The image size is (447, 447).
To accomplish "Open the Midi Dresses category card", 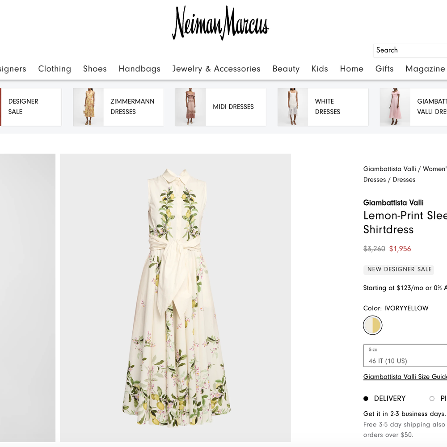I will [x=221, y=107].
